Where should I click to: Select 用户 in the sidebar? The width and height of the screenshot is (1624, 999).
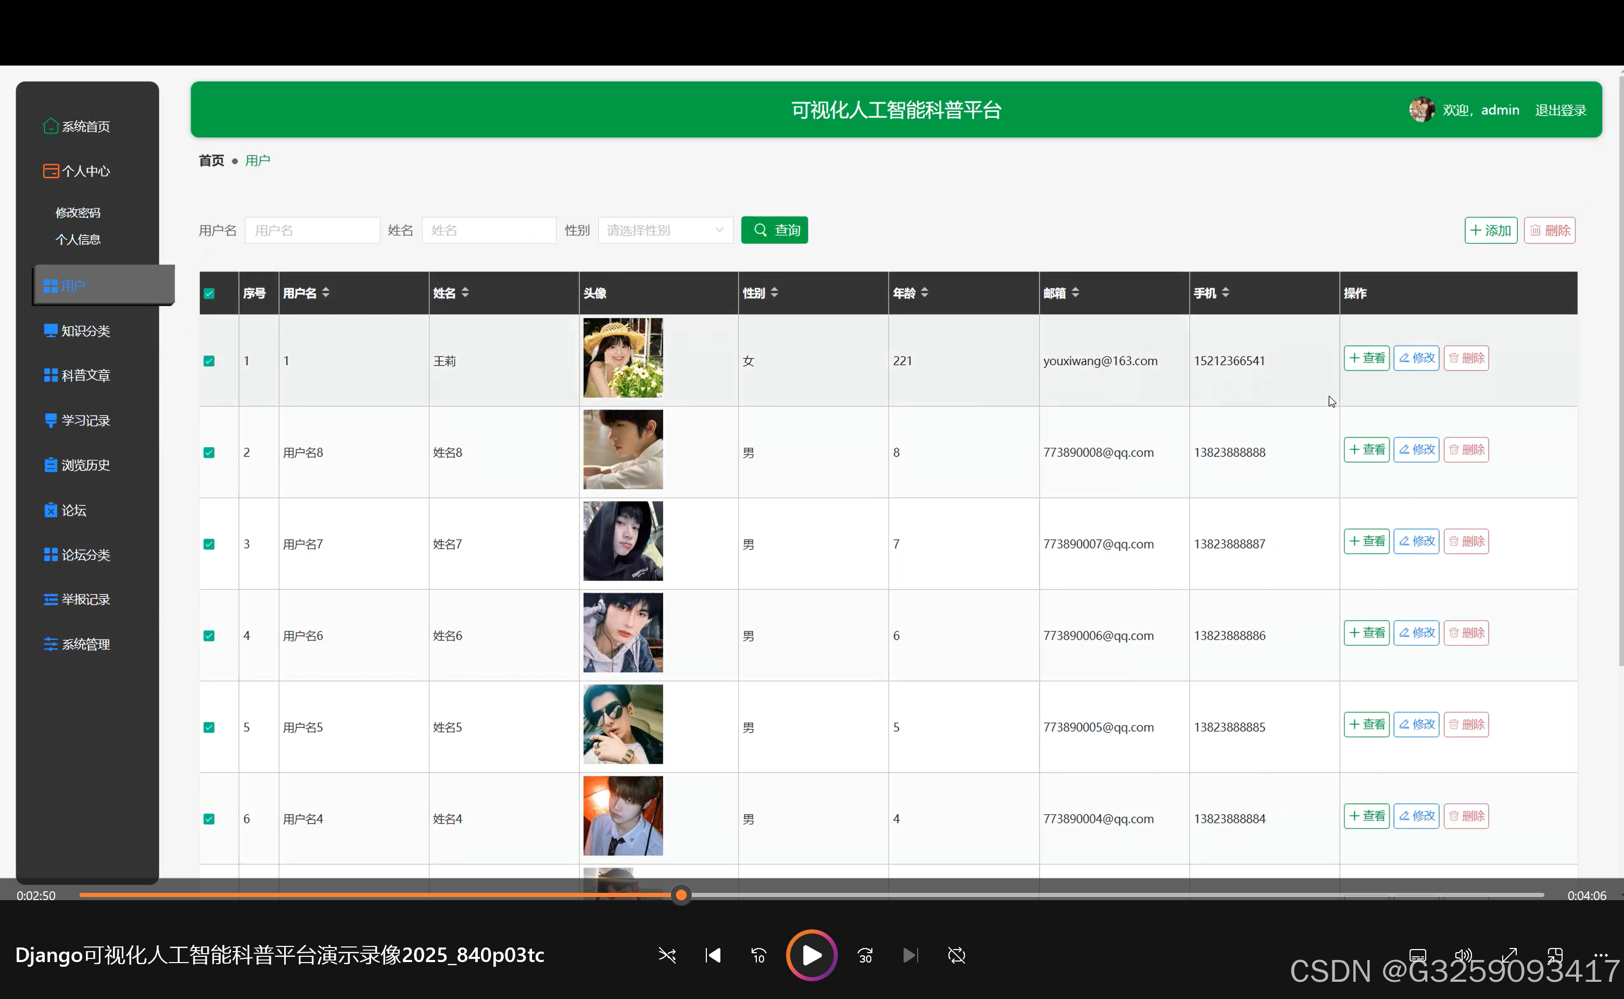(104, 286)
